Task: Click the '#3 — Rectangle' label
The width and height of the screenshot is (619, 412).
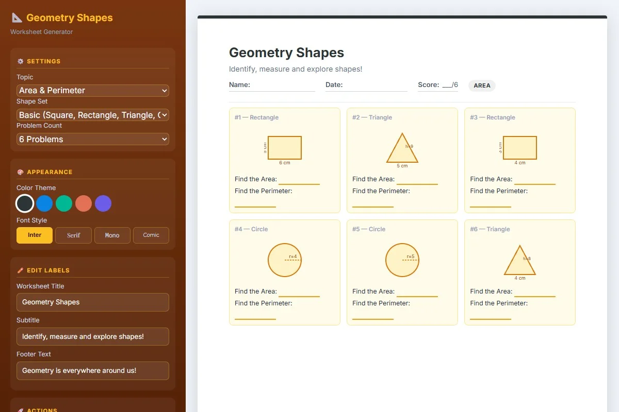Action: tap(493, 117)
